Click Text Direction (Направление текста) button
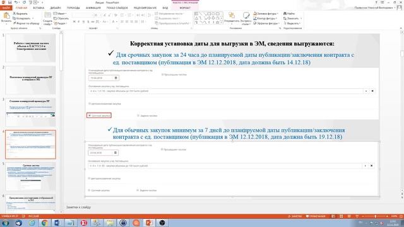 169,13
